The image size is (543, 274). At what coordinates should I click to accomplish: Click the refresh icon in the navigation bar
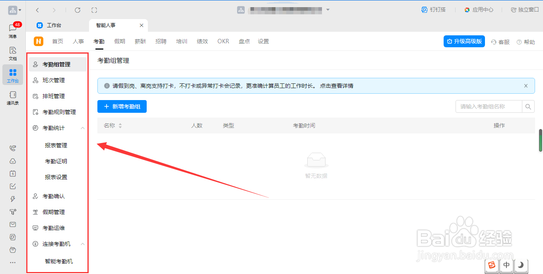click(x=78, y=10)
